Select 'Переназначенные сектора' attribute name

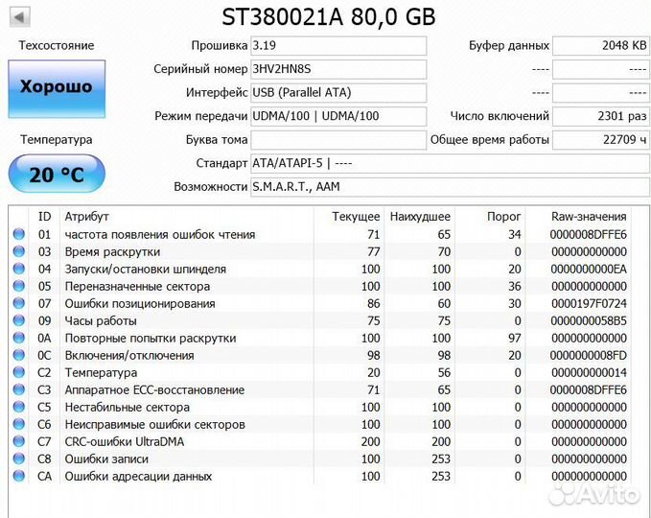tap(137, 286)
